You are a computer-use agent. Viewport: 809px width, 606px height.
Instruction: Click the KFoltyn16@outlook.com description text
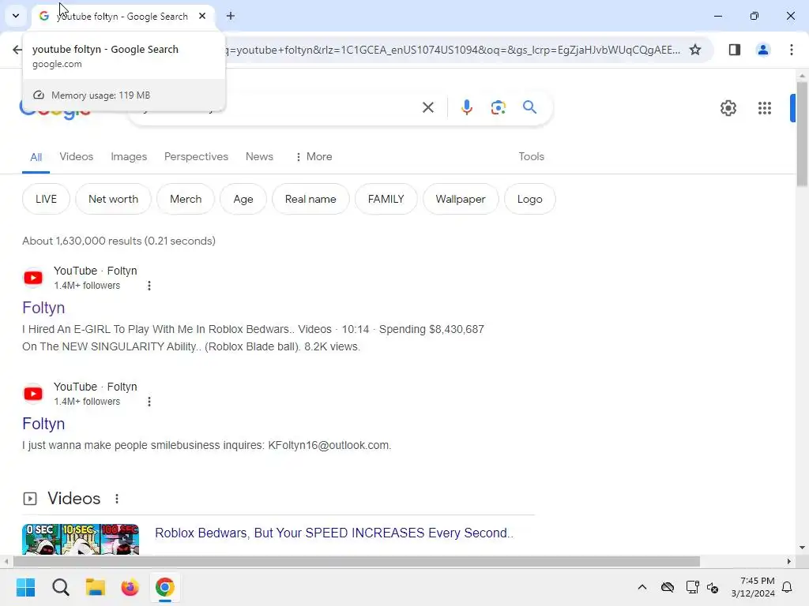206,445
